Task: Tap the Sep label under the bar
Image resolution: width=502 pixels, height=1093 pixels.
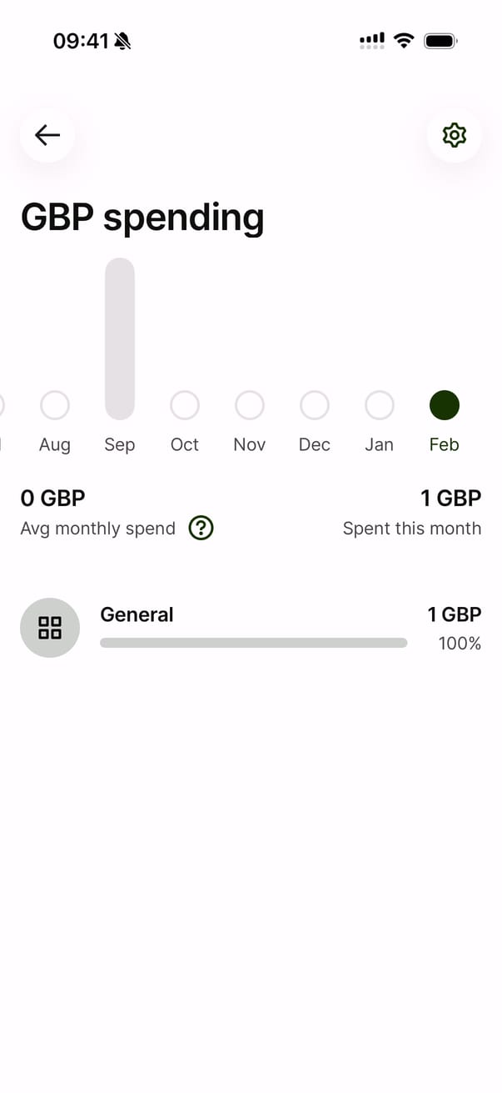Action: [120, 444]
